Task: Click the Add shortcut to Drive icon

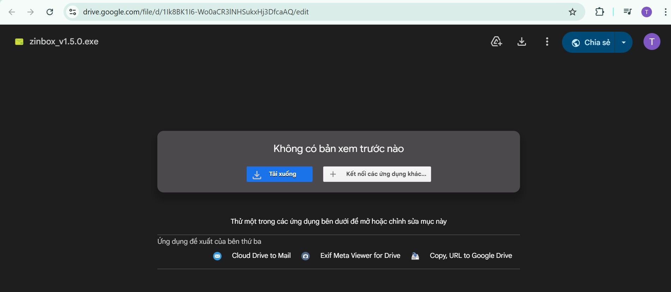Action: (x=496, y=42)
